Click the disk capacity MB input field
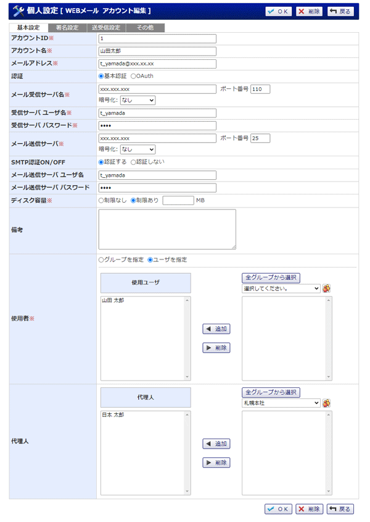The width and height of the screenshot is (370, 522). pyautogui.click(x=178, y=200)
